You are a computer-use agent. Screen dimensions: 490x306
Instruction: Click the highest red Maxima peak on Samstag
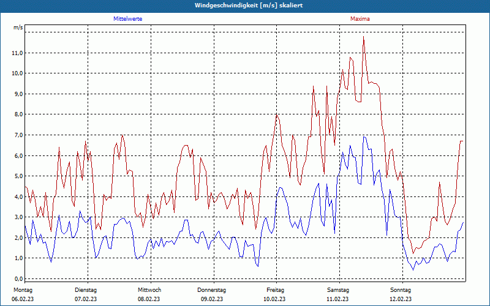[x=363, y=37]
